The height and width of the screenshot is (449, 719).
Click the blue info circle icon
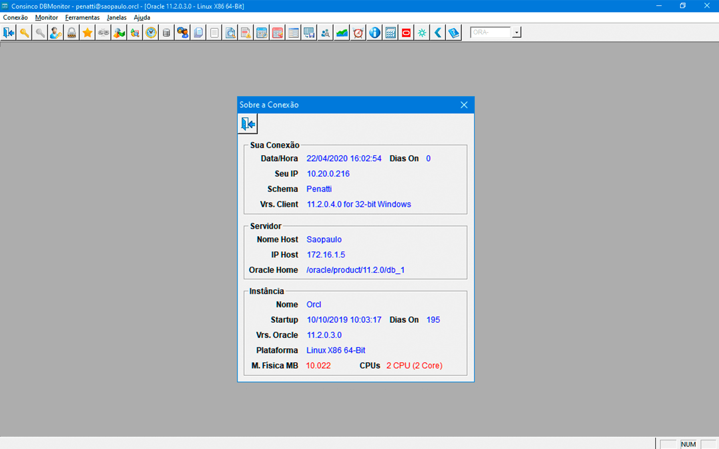tap(374, 33)
